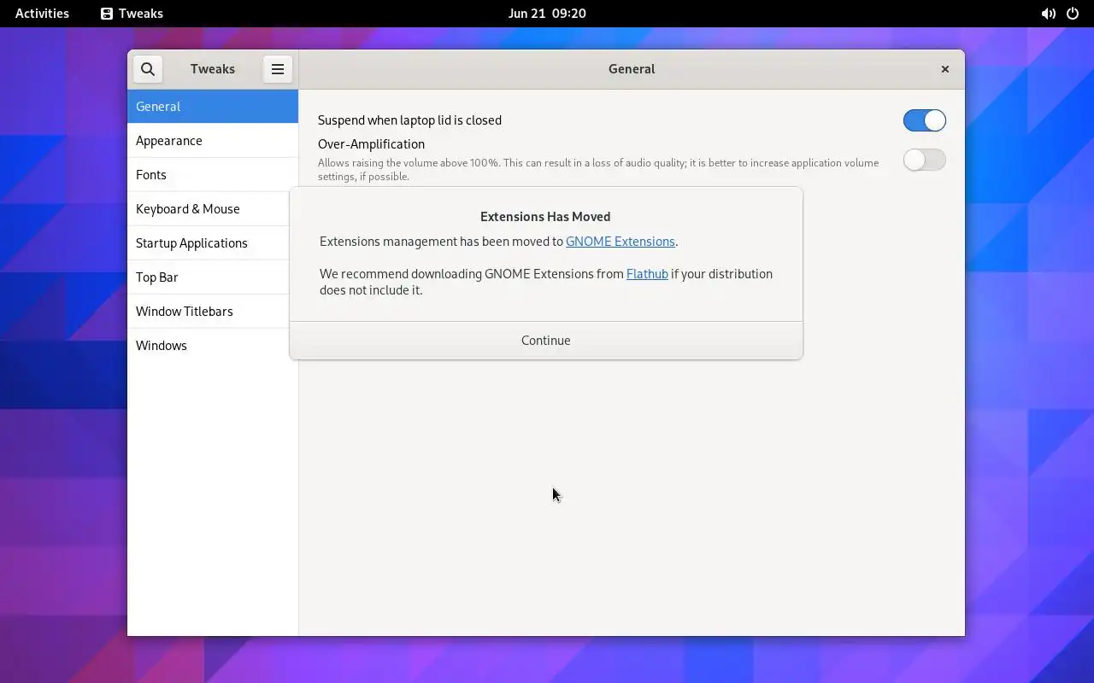Disable Suspend when laptop lid is closed

[x=924, y=120]
